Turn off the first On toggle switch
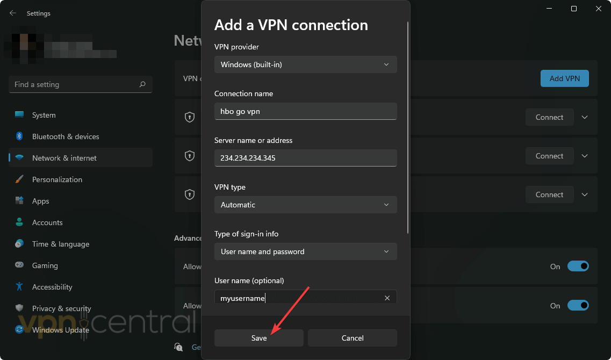Viewport: 611px width, 360px height. [x=578, y=266]
